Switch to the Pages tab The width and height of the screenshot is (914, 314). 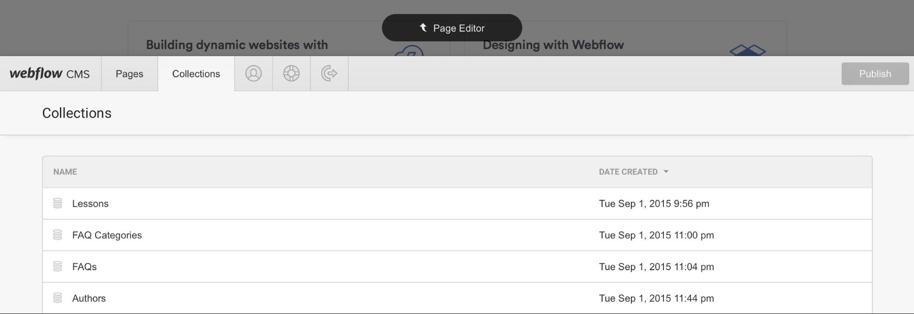tap(129, 74)
